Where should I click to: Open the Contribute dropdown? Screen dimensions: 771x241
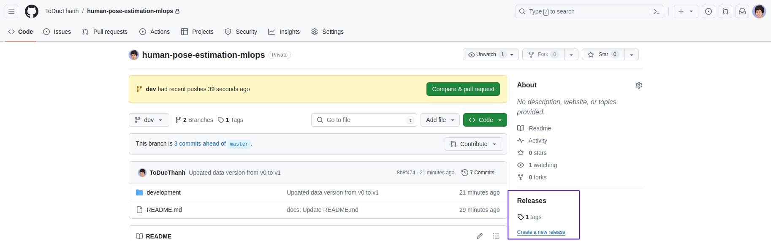(474, 144)
